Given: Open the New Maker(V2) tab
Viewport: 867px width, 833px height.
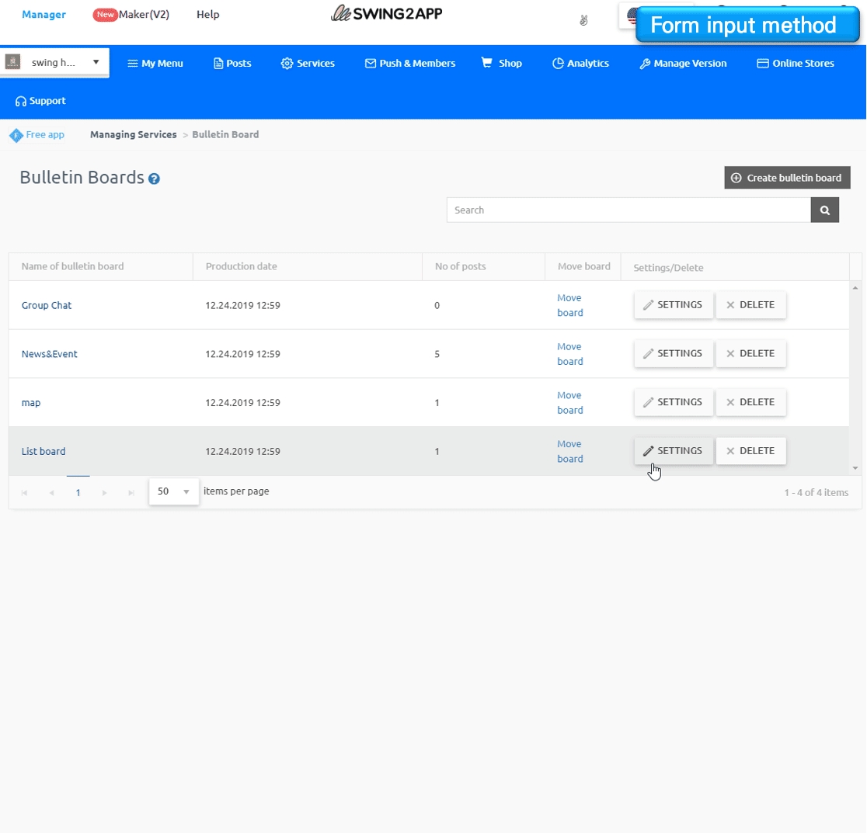Looking at the screenshot, I should pos(131,14).
